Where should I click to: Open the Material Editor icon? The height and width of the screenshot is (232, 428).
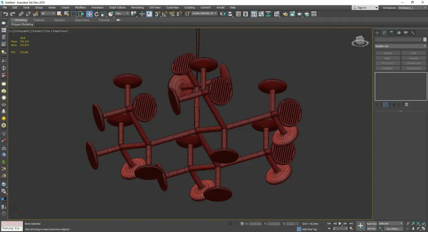coord(276,14)
